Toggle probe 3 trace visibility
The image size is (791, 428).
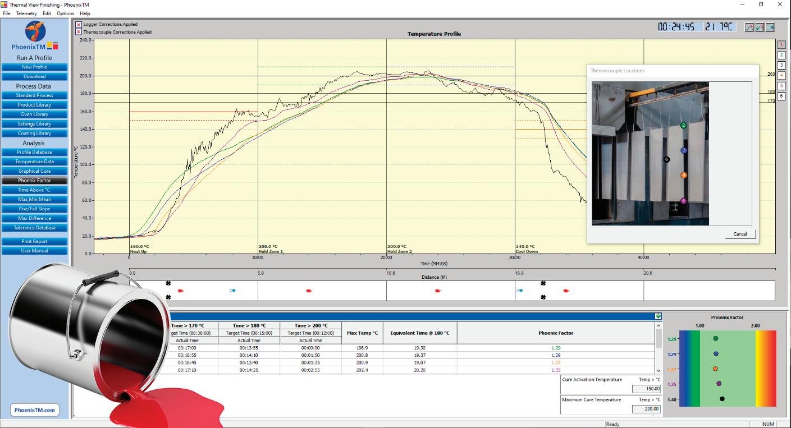click(x=781, y=65)
